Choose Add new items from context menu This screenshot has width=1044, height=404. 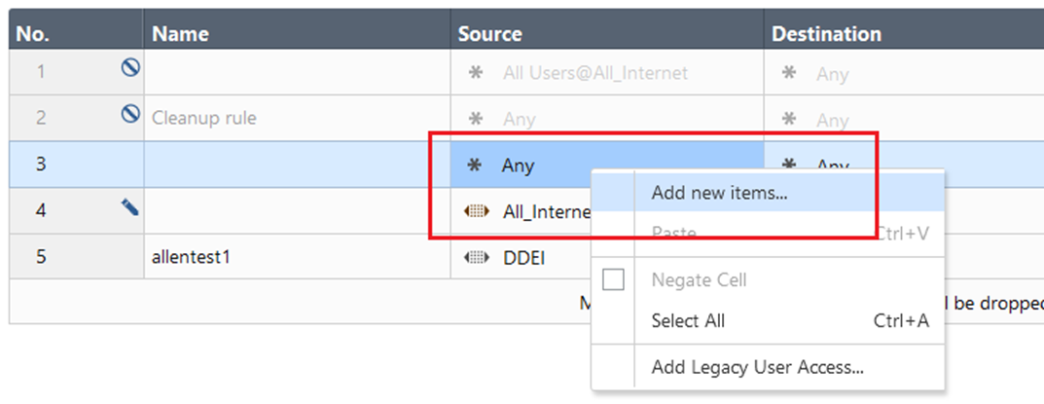tap(719, 193)
